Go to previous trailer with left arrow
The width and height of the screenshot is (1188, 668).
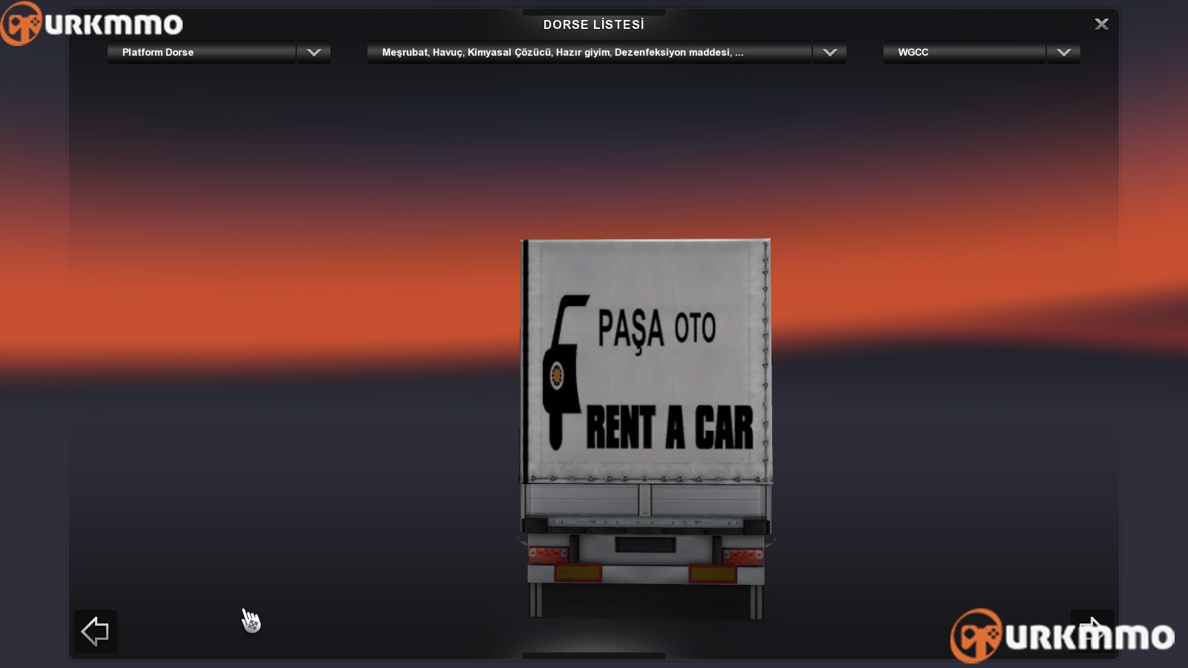coord(96,632)
